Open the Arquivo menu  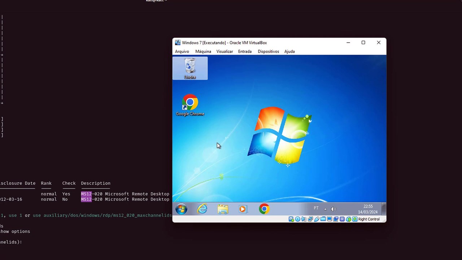click(182, 51)
